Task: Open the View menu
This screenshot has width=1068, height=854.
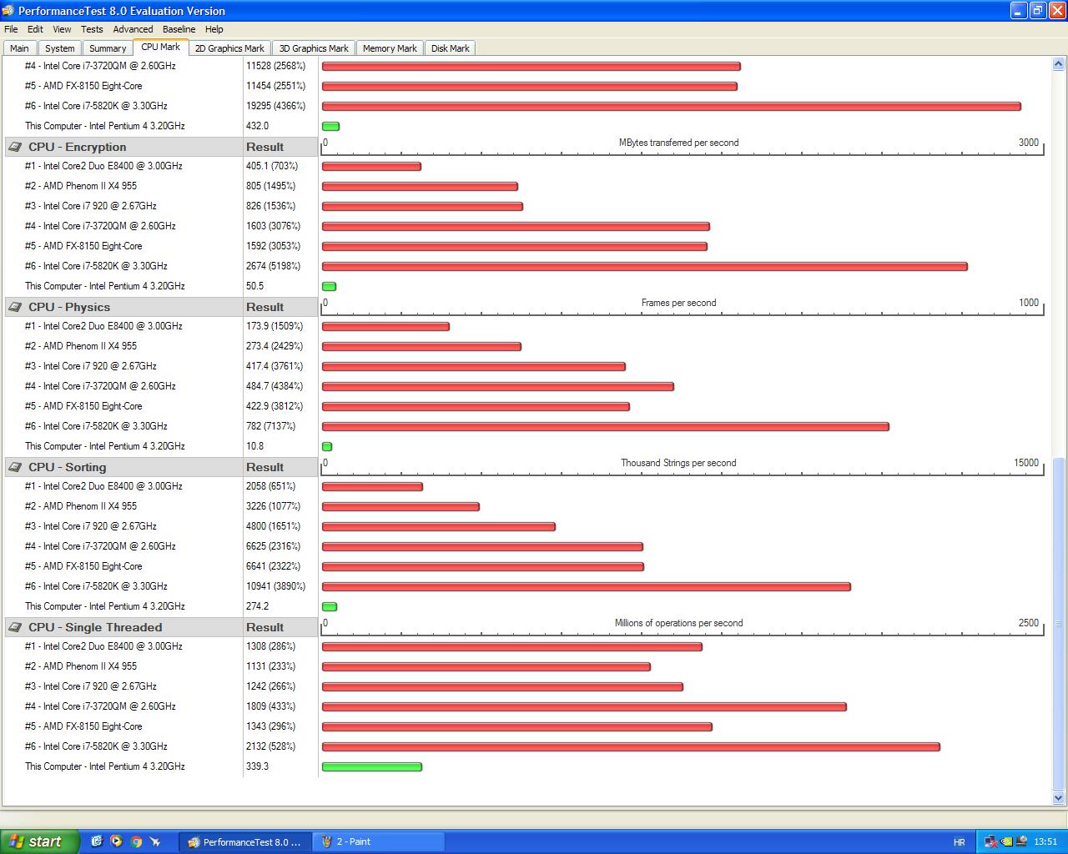Action: pos(62,29)
